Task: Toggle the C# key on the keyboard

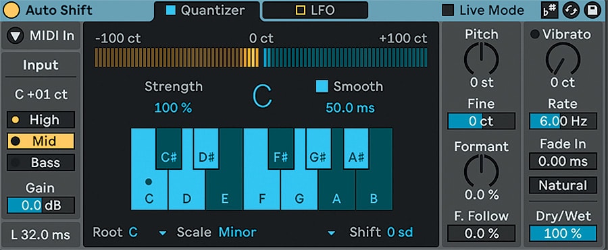Action: click(x=169, y=149)
